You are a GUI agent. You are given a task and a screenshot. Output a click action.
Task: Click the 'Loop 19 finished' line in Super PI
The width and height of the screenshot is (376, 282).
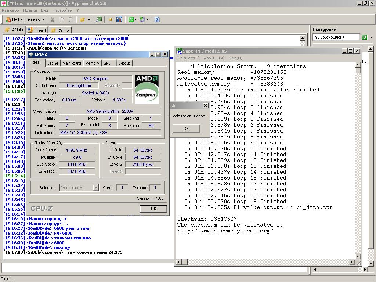[235, 202]
